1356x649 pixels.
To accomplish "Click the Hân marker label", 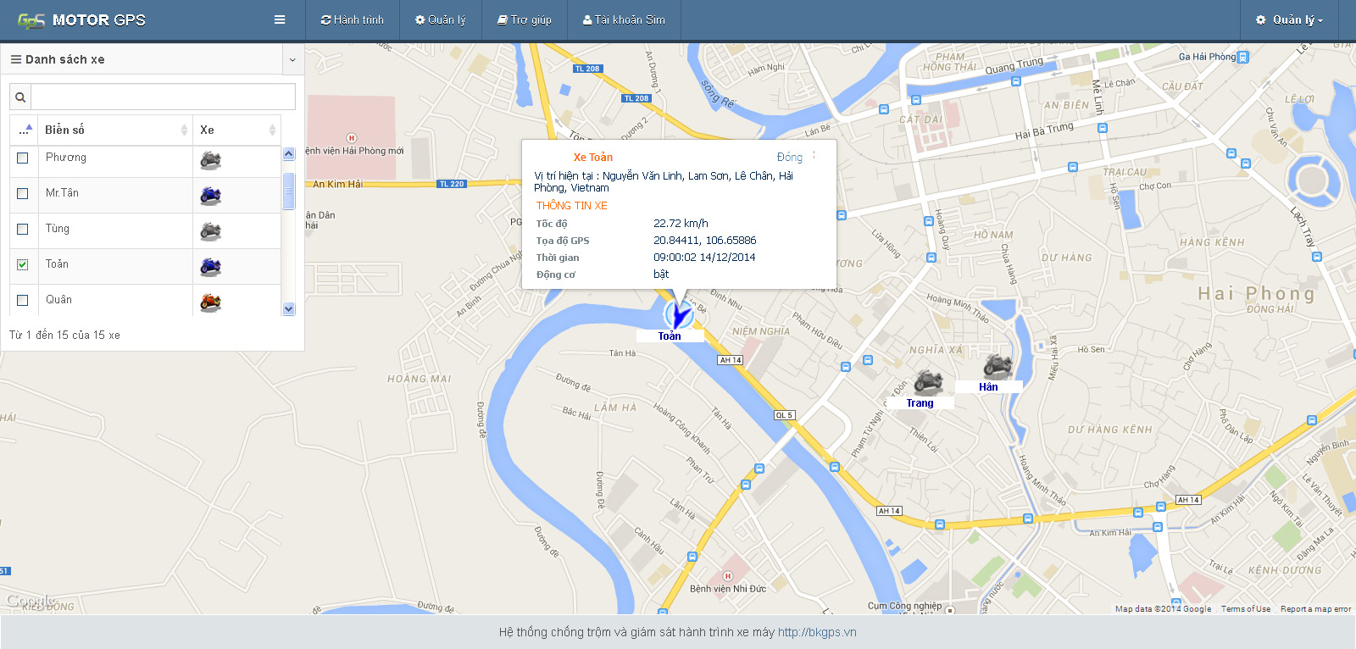I will click(x=988, y=387).
